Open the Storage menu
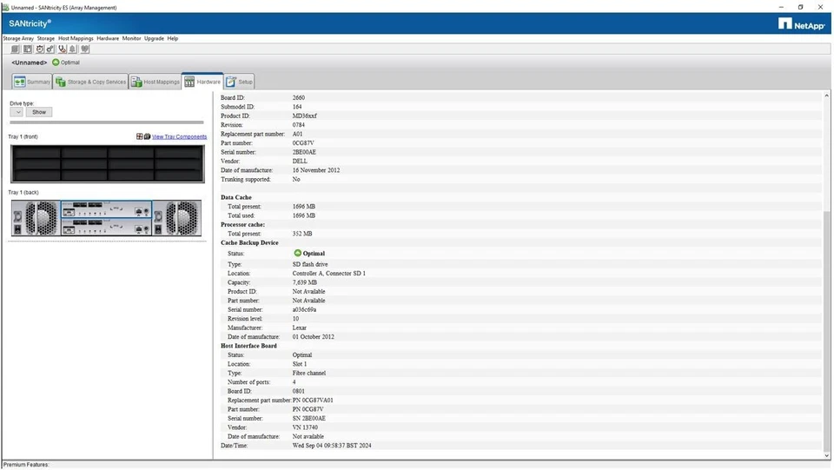 (x=46, y=38)
